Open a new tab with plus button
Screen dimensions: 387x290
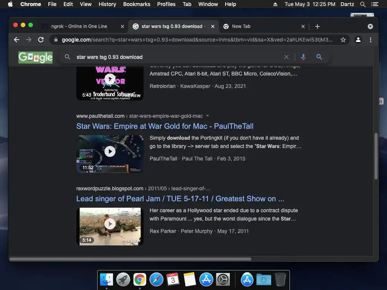[317, 26]
